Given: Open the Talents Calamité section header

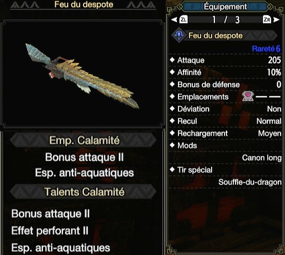Looking at the screenshot, I should pyautogui.click(x=83, y=191).
